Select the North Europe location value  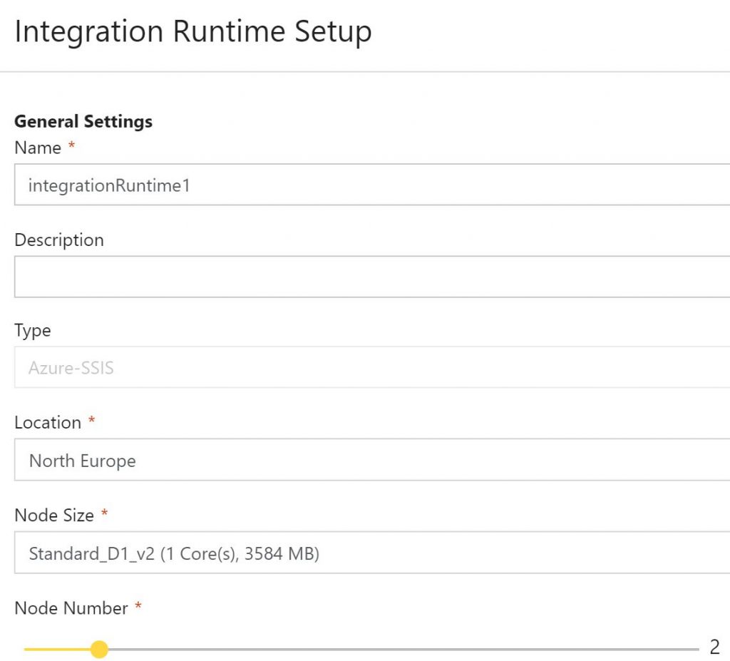(x=82, y=461)
